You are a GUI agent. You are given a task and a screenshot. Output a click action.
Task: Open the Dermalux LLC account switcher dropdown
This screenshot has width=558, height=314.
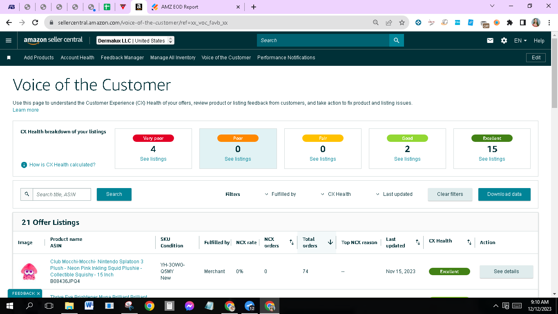click(x=136, y=40)
